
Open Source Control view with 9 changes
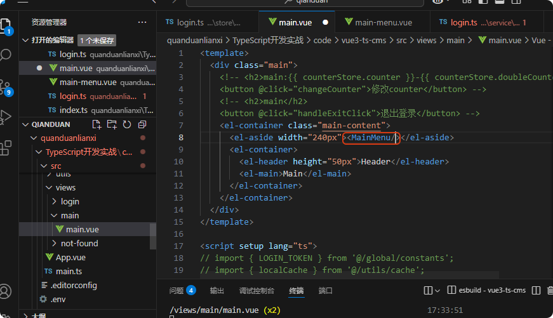5,87
